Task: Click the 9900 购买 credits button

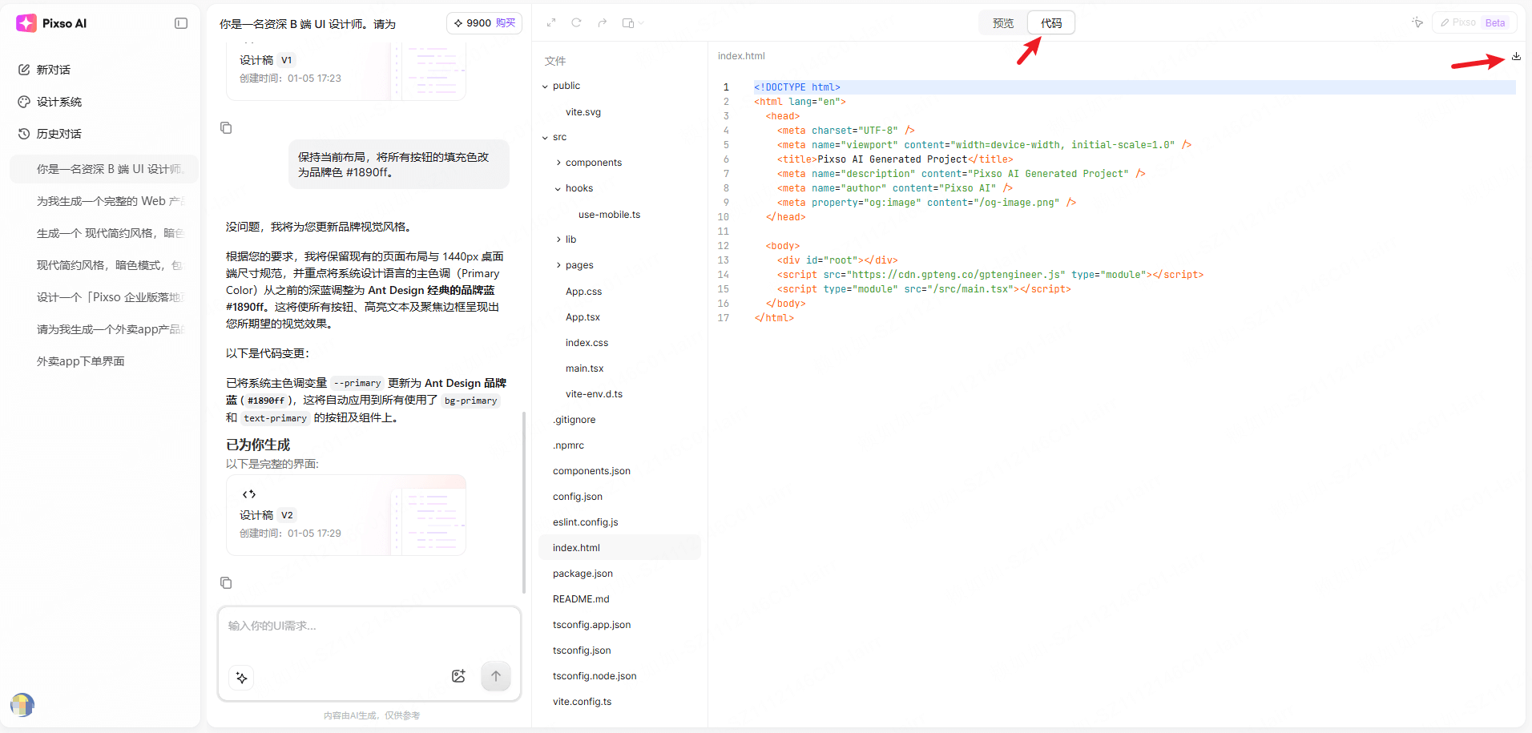Action: tap(484, 23)
